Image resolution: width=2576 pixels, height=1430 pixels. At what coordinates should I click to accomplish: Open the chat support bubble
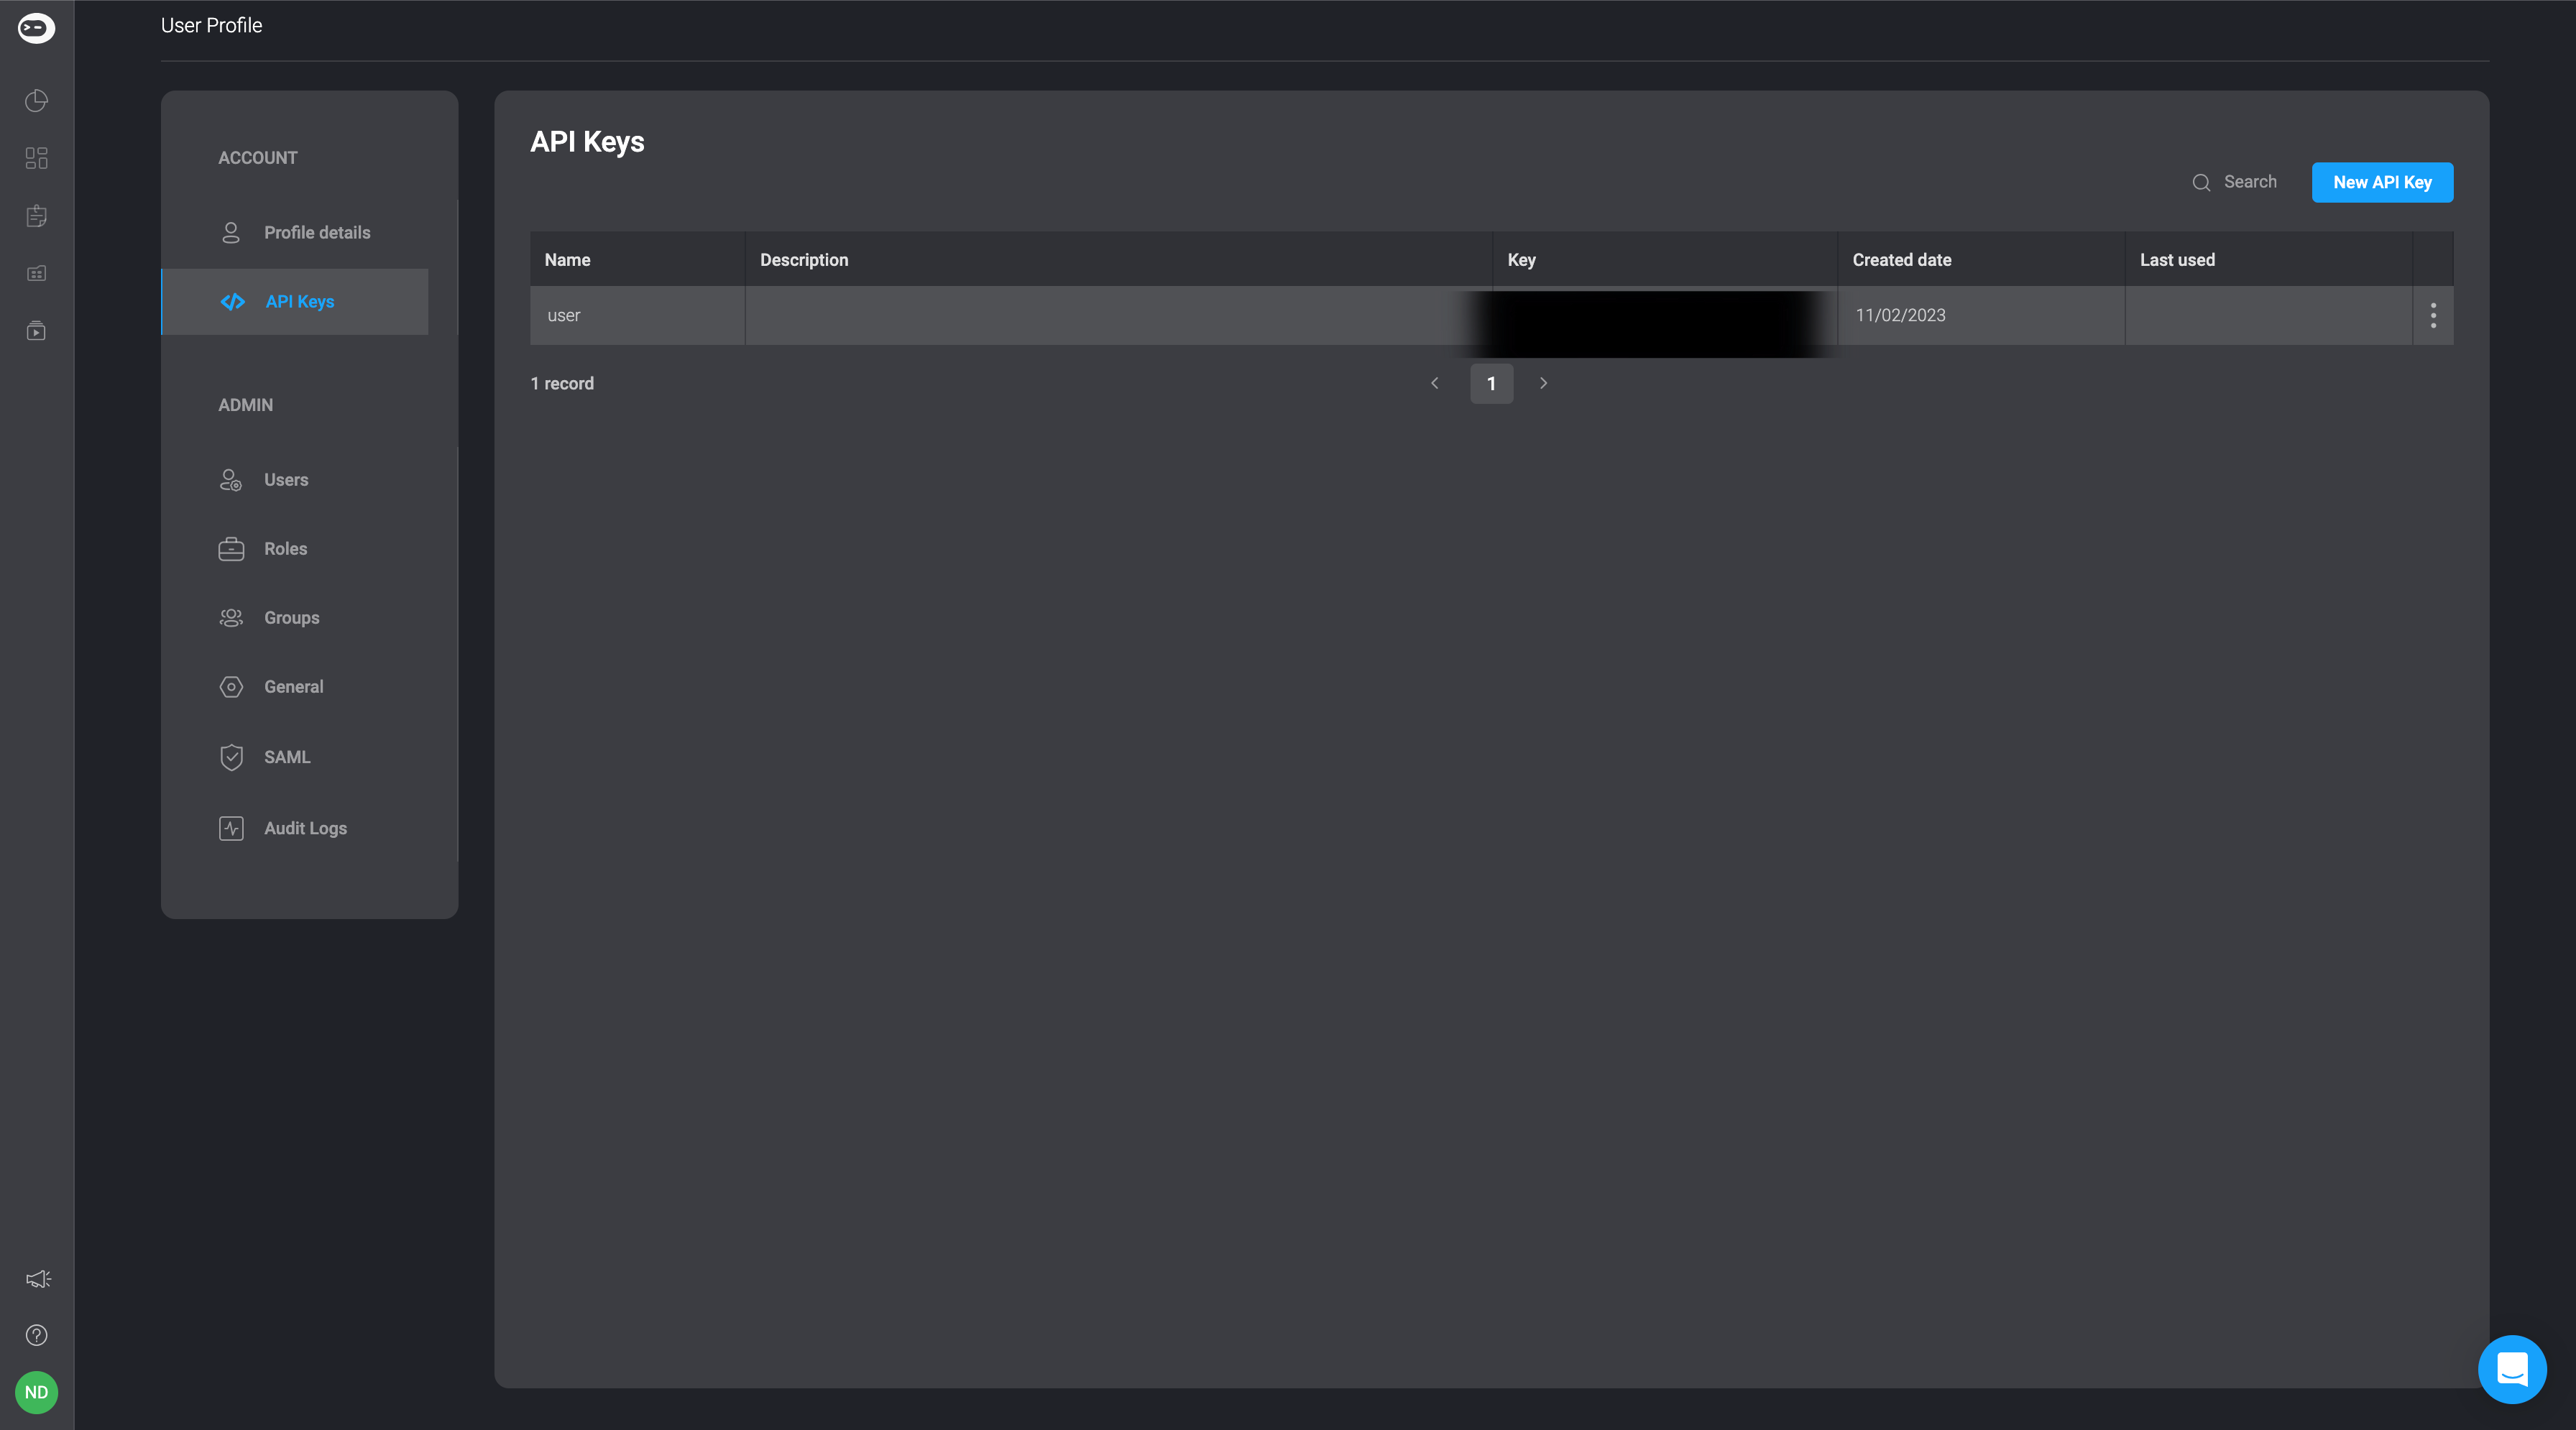point(2511,1369)
